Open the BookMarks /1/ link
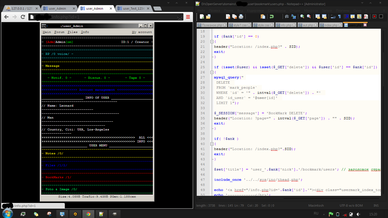This screenshot has height=218, width=388. click(58, 177)
